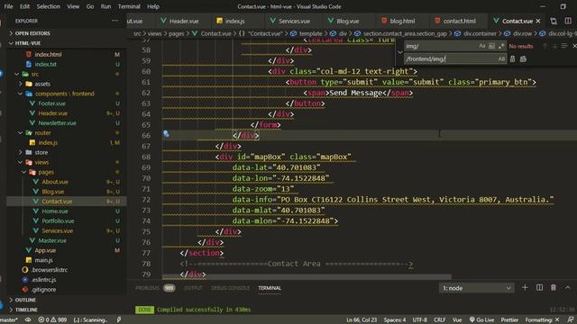Expand the OUTLINE section
The image size is (577, 324).
(x=25, y=300)
